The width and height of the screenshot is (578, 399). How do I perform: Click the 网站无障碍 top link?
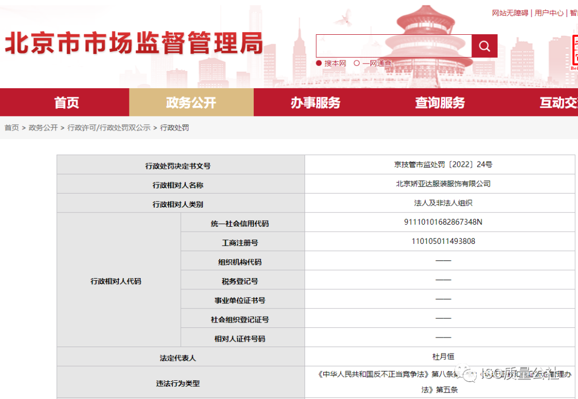click(x=510, y=13)
